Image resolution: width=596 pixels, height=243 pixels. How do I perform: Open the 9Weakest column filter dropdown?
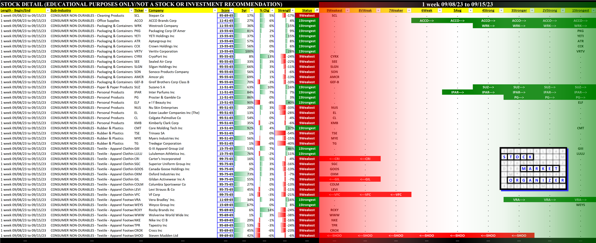click(x=347, y=10)
